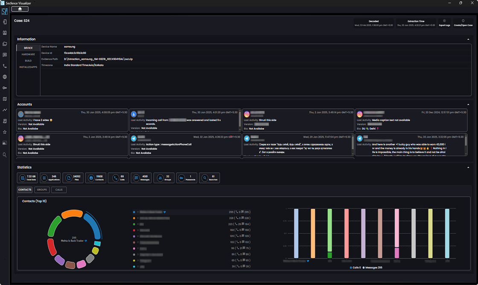This screenshot has height=285, width=478.
Task: Click the Total Data 7.32 GB statistic
Action: click(27, 178)
